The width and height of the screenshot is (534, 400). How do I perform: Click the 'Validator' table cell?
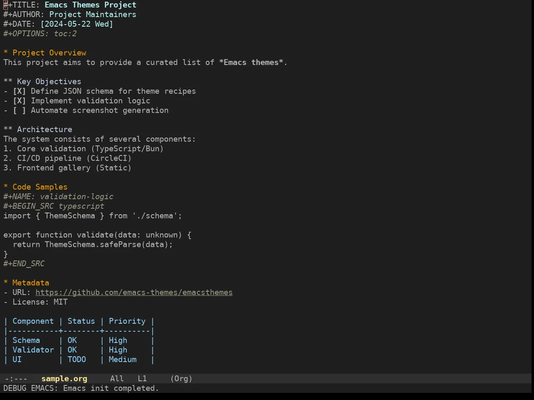pyautogui.click(x=33, y=350)
